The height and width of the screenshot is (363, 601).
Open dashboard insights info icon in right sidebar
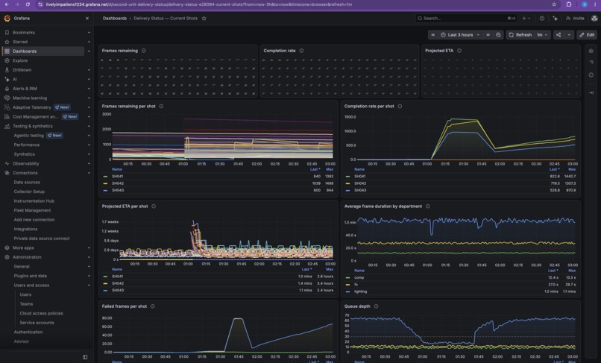click(591, 75)
